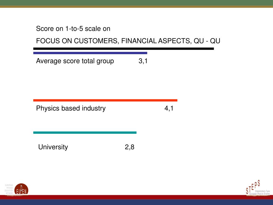Click the dark red footer stripe
The width and height of the screenshot is (273, 205).
(x=136, y=197)
